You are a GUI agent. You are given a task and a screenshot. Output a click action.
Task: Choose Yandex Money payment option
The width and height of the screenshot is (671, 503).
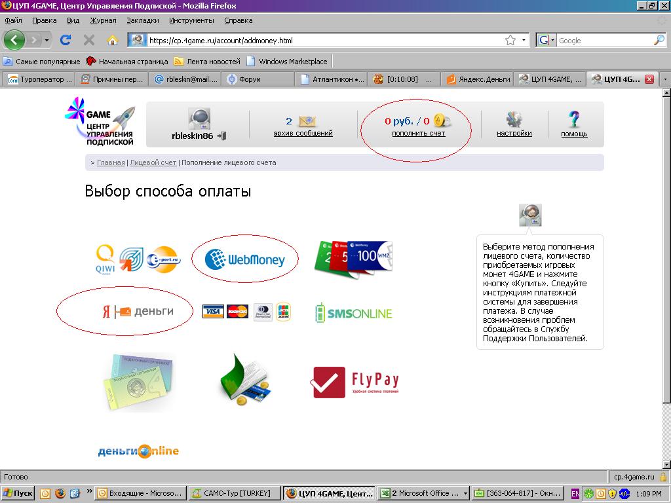pyautogui.click(x=138, y=312)
